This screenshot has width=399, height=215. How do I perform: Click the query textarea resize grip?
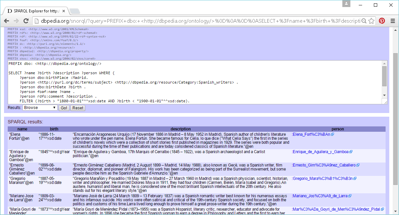pos(385,102)
